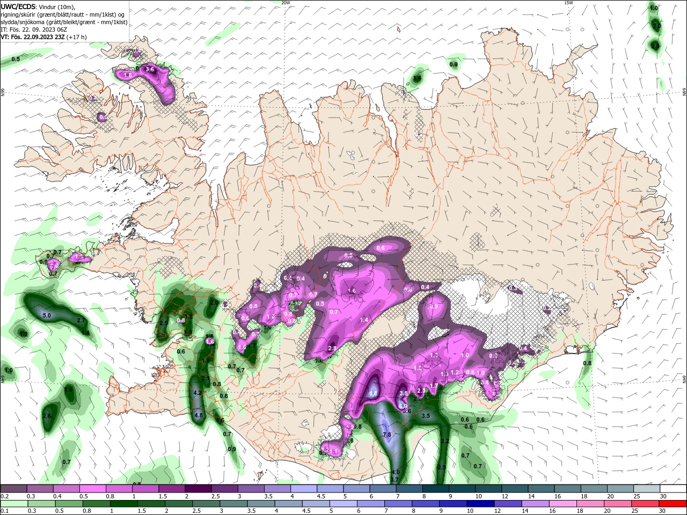Click the rain legend swatch labeled 0.1
The width and height of the screenshot is (687, 515).
click(x=13, y=504)
